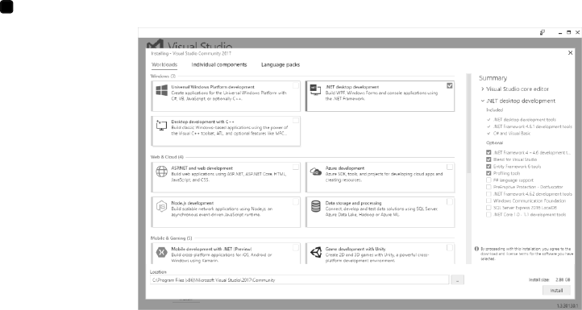Uncheck .NET Framework 4 - 4.6 development tools

(488, 152)
